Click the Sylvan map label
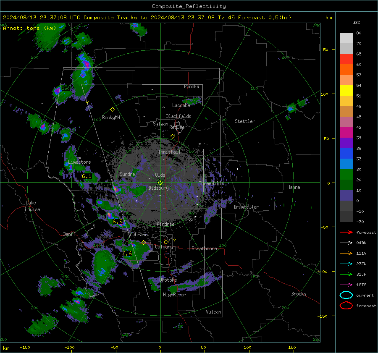378x353 pixels. 160,124
